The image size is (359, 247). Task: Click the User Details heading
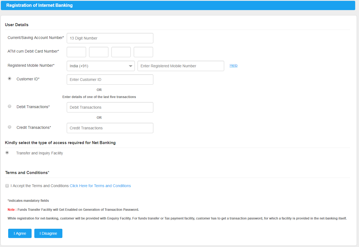pyautogui.click(x=17, y=25)
